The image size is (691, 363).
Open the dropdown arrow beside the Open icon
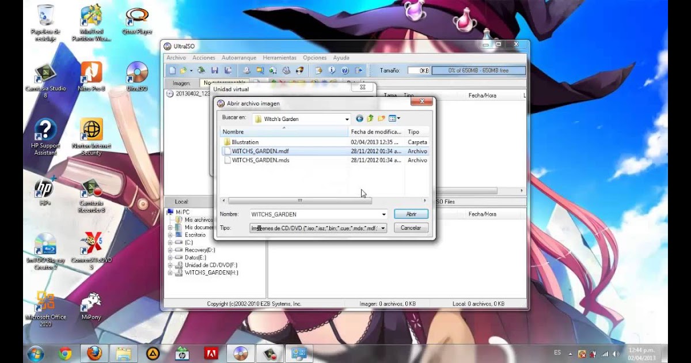(x=191, y=71)
